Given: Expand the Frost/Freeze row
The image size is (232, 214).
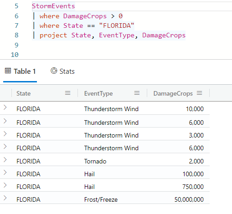Looking at the screenshot, I should [5, 198].
